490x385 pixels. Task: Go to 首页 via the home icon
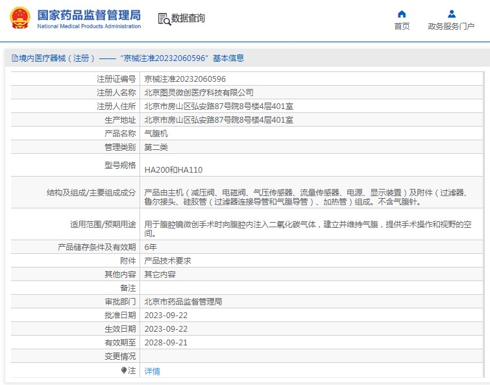(402, 14)
